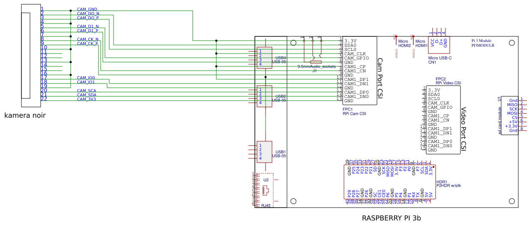Select the USB1 connector symbol
The width and height of the screenshot is (532, 226).
point(264,152)
